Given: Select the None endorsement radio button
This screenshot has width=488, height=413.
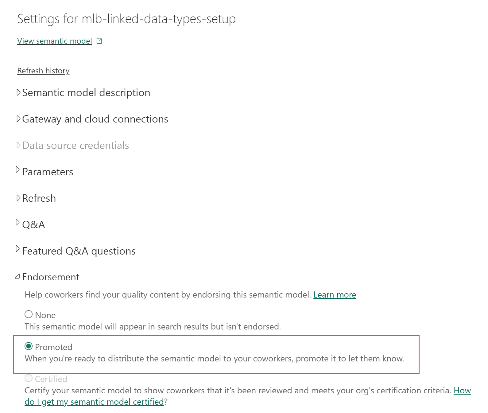Looking at the screenshot, I should (x=29, y=314).
